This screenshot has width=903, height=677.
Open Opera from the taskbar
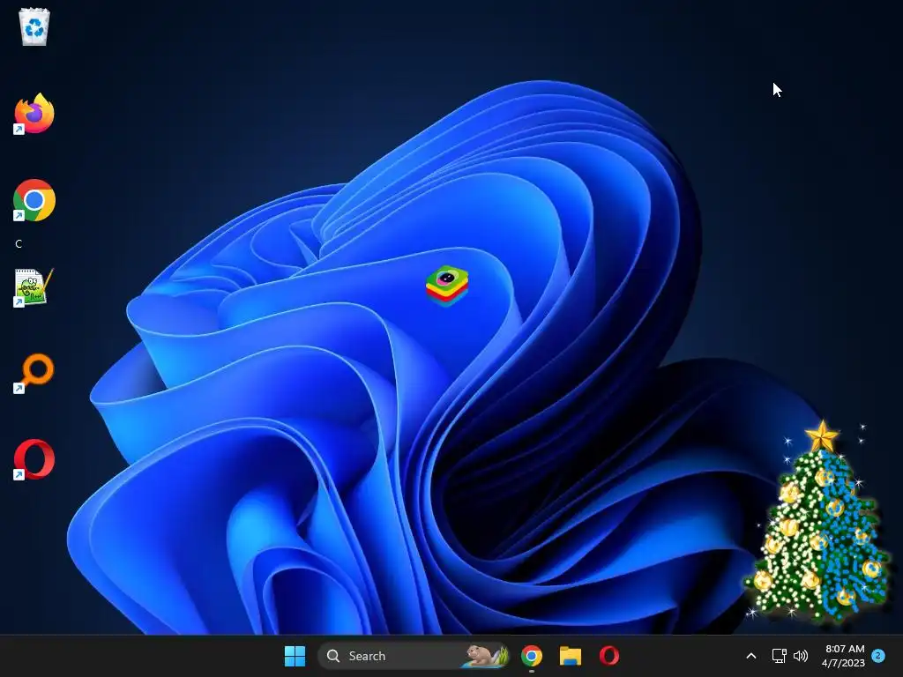coord(609,656)
